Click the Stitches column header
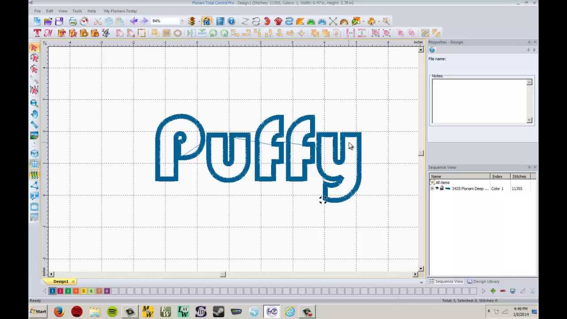This screenshot has width=567, height=319. pos(520,176)
